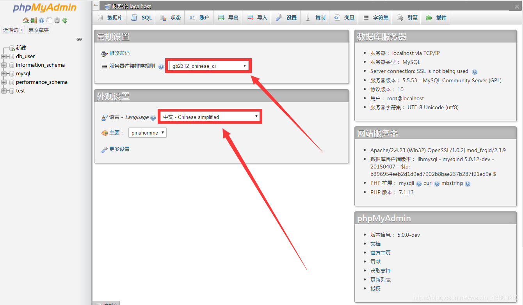The image size is (523, 305).
Task: Click the help icon beside 语言 Language
Action: (x=153, y=118)
